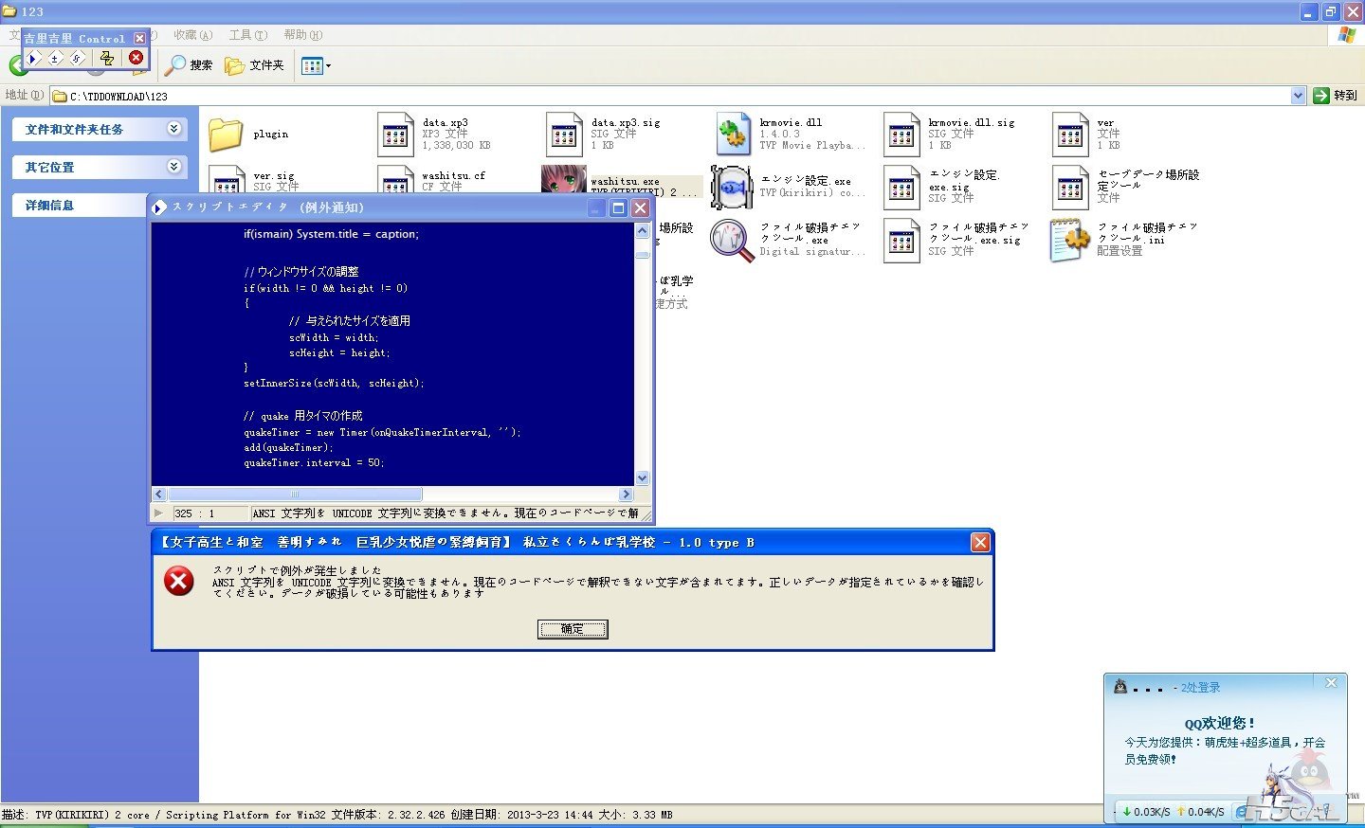The height and width of the screenshot is (828, 1365).
Task: Click the horizontal scroll right arrow in editor
Action: tap(626, 495)
